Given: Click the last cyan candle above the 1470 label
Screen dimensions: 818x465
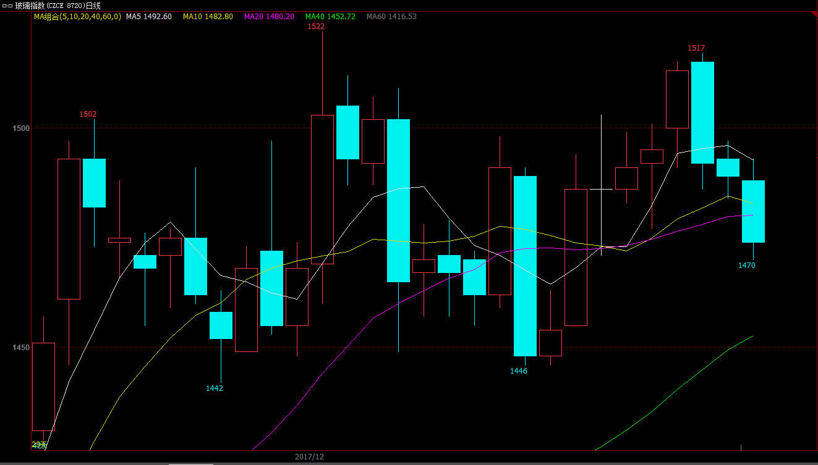Looking at the screenshot, I should pos(753,211).
